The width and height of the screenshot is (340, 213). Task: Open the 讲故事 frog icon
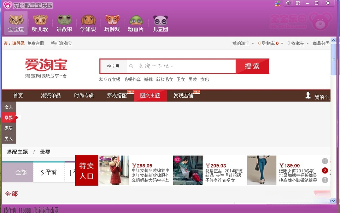(x=64, y=23)
